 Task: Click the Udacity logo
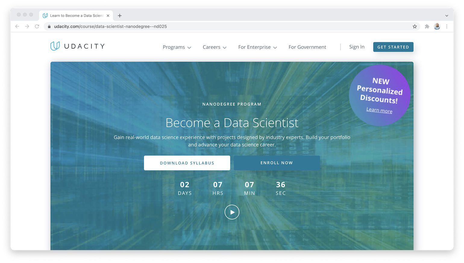tap(77, 46)
